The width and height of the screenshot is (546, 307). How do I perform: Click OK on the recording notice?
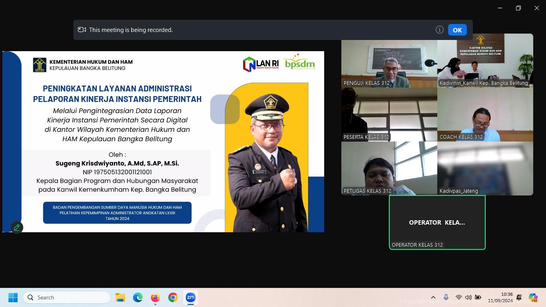click(457, 30)
